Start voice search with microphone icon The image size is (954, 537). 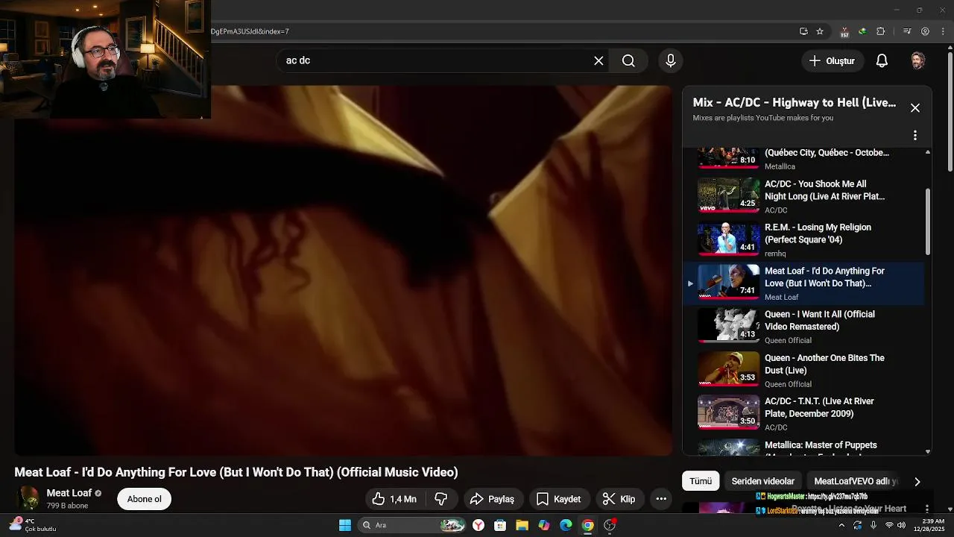pos(671,61)
